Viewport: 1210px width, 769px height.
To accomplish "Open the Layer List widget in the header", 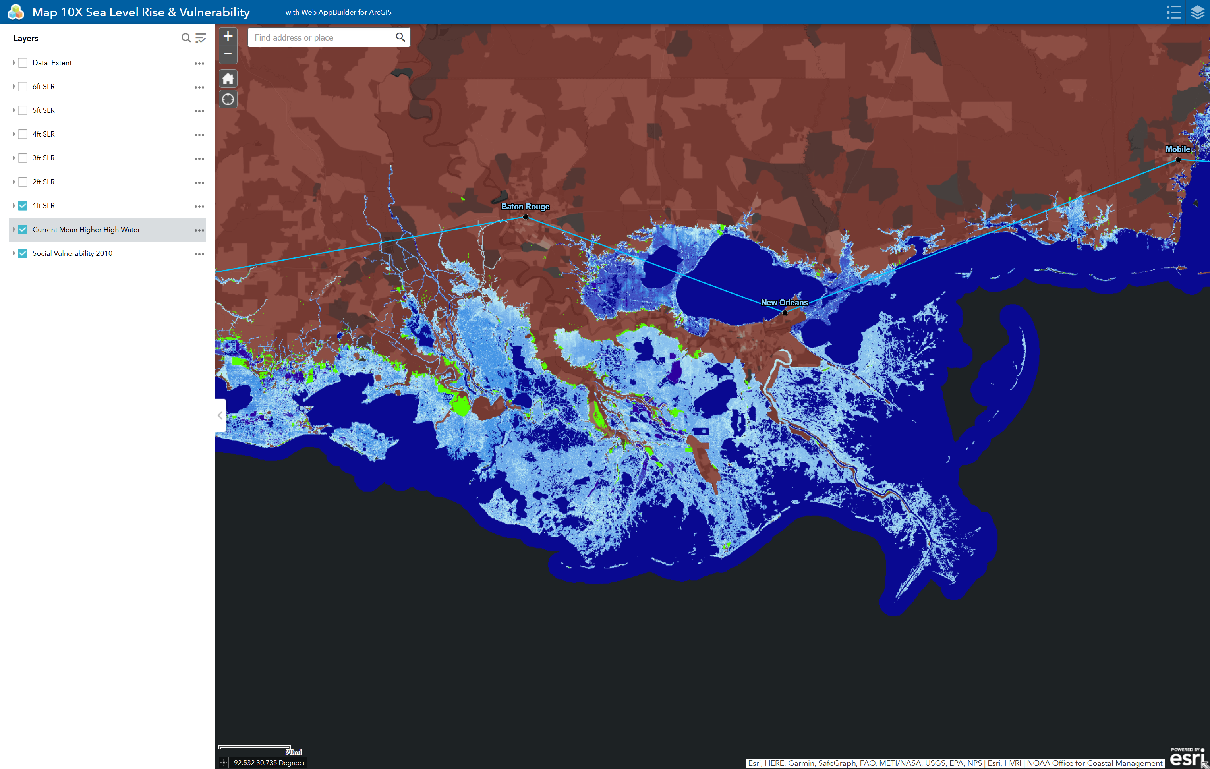I will click(x=1197, y=12).
